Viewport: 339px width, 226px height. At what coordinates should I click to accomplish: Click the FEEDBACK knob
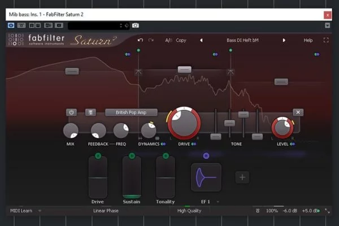98,131
